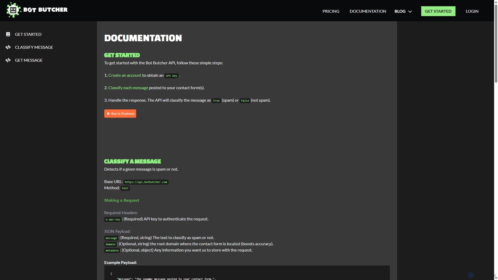
Task: Click the POST method code tag
Action: 125,188
